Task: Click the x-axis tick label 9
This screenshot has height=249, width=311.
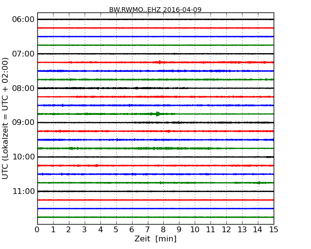Action: pyautogui.click(x=179, y=229)
